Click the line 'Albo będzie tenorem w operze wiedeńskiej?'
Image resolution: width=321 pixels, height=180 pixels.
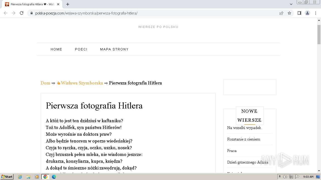click(89, 141)
